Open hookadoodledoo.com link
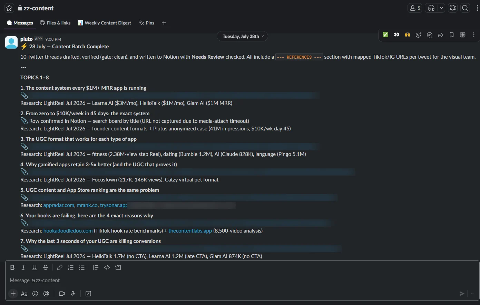The image size is (480, 305). pyautogui.click(x=68, y=231)
